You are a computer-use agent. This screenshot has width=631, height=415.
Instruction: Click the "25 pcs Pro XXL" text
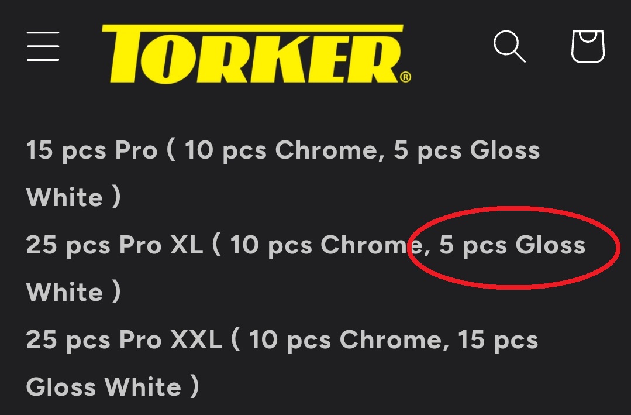123,340
